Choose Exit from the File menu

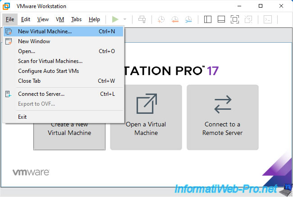tap(64, 117)
